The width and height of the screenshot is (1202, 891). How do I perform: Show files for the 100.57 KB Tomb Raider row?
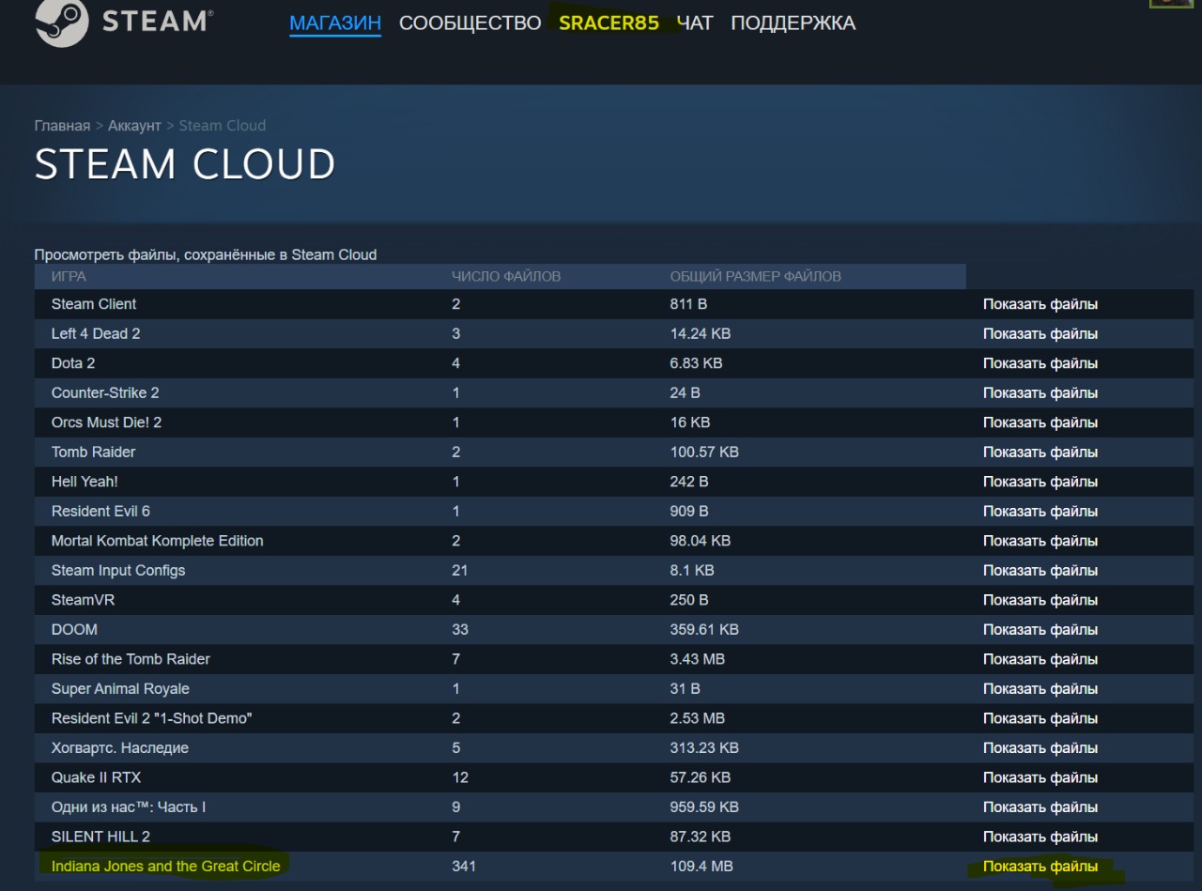(x=1040, y=453)
